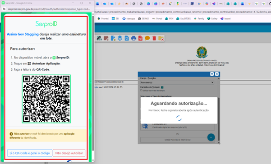Click the Aguardando autorização... heading

click(179, 104)
